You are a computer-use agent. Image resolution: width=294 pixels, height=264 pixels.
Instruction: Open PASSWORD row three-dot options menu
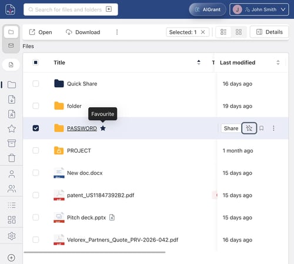coord(273,128)
